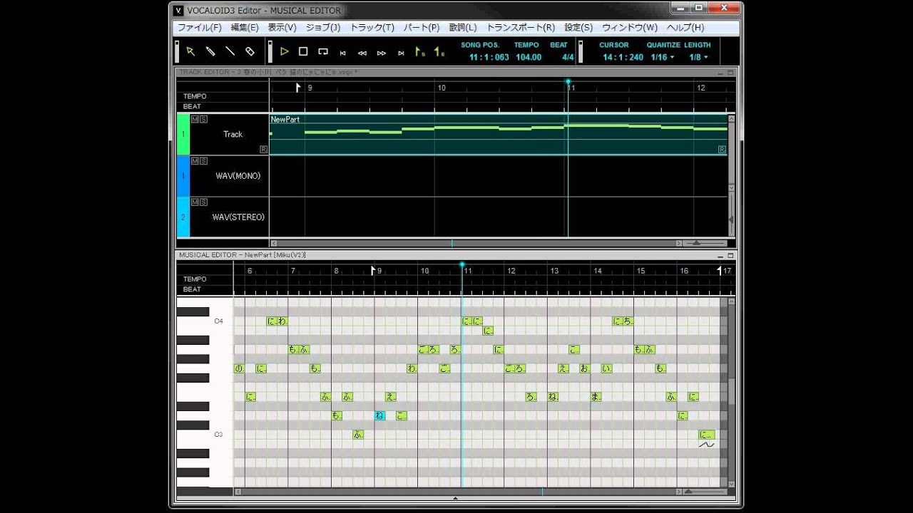This screenshot has height=513, width=913.
Task: Set the end marker flag icon
Action: [439, 51]
